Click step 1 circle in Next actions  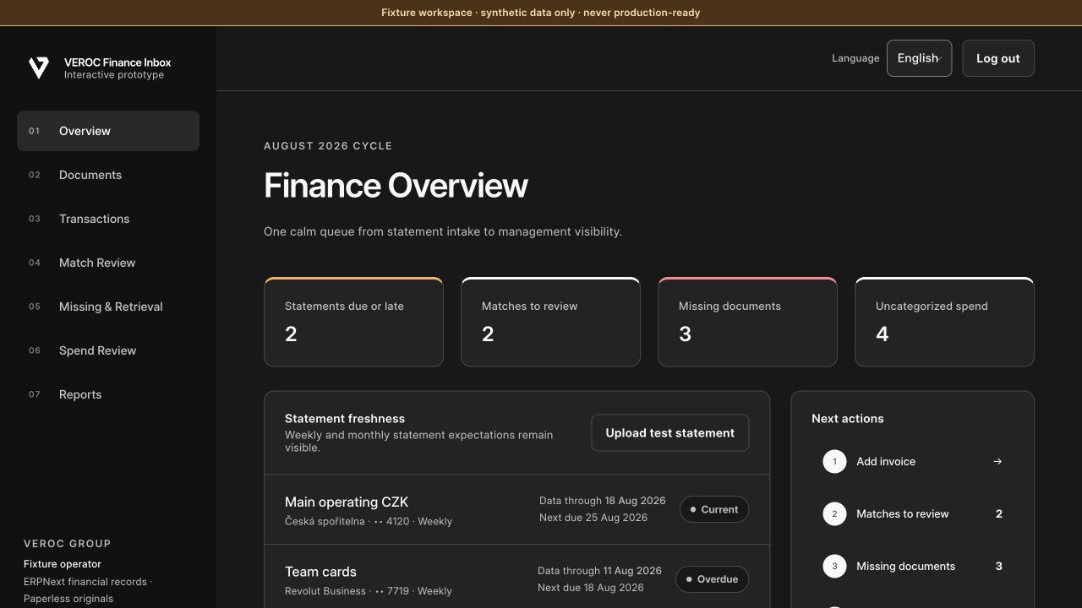[834, 462]
